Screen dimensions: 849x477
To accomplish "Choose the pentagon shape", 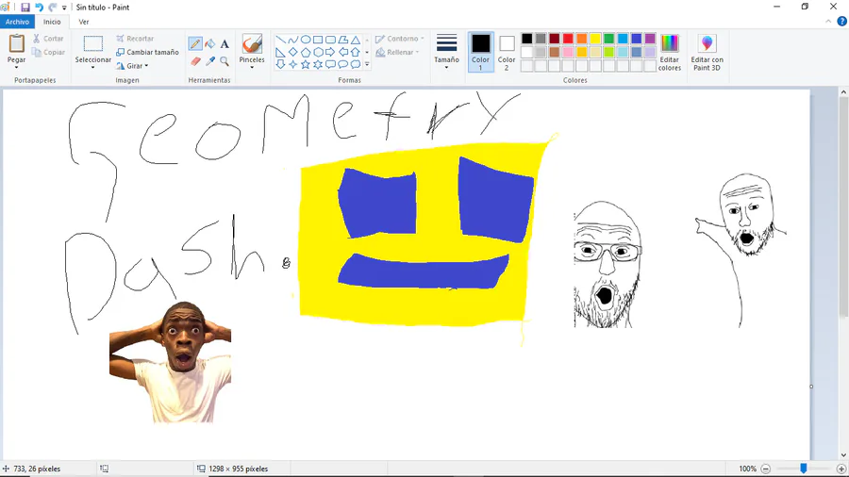I will click(306, 52).
